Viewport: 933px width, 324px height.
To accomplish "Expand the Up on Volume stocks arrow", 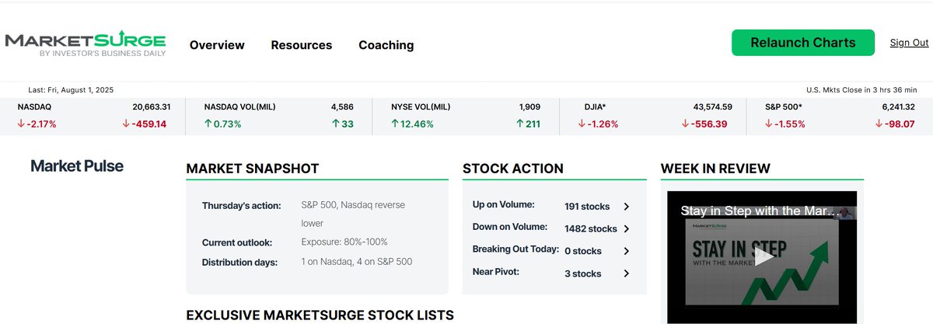I will [x=627, y=207].
